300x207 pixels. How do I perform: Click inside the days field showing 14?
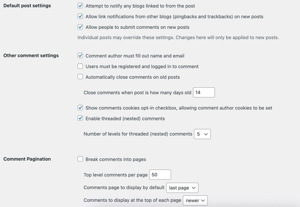tap(204, 92)
